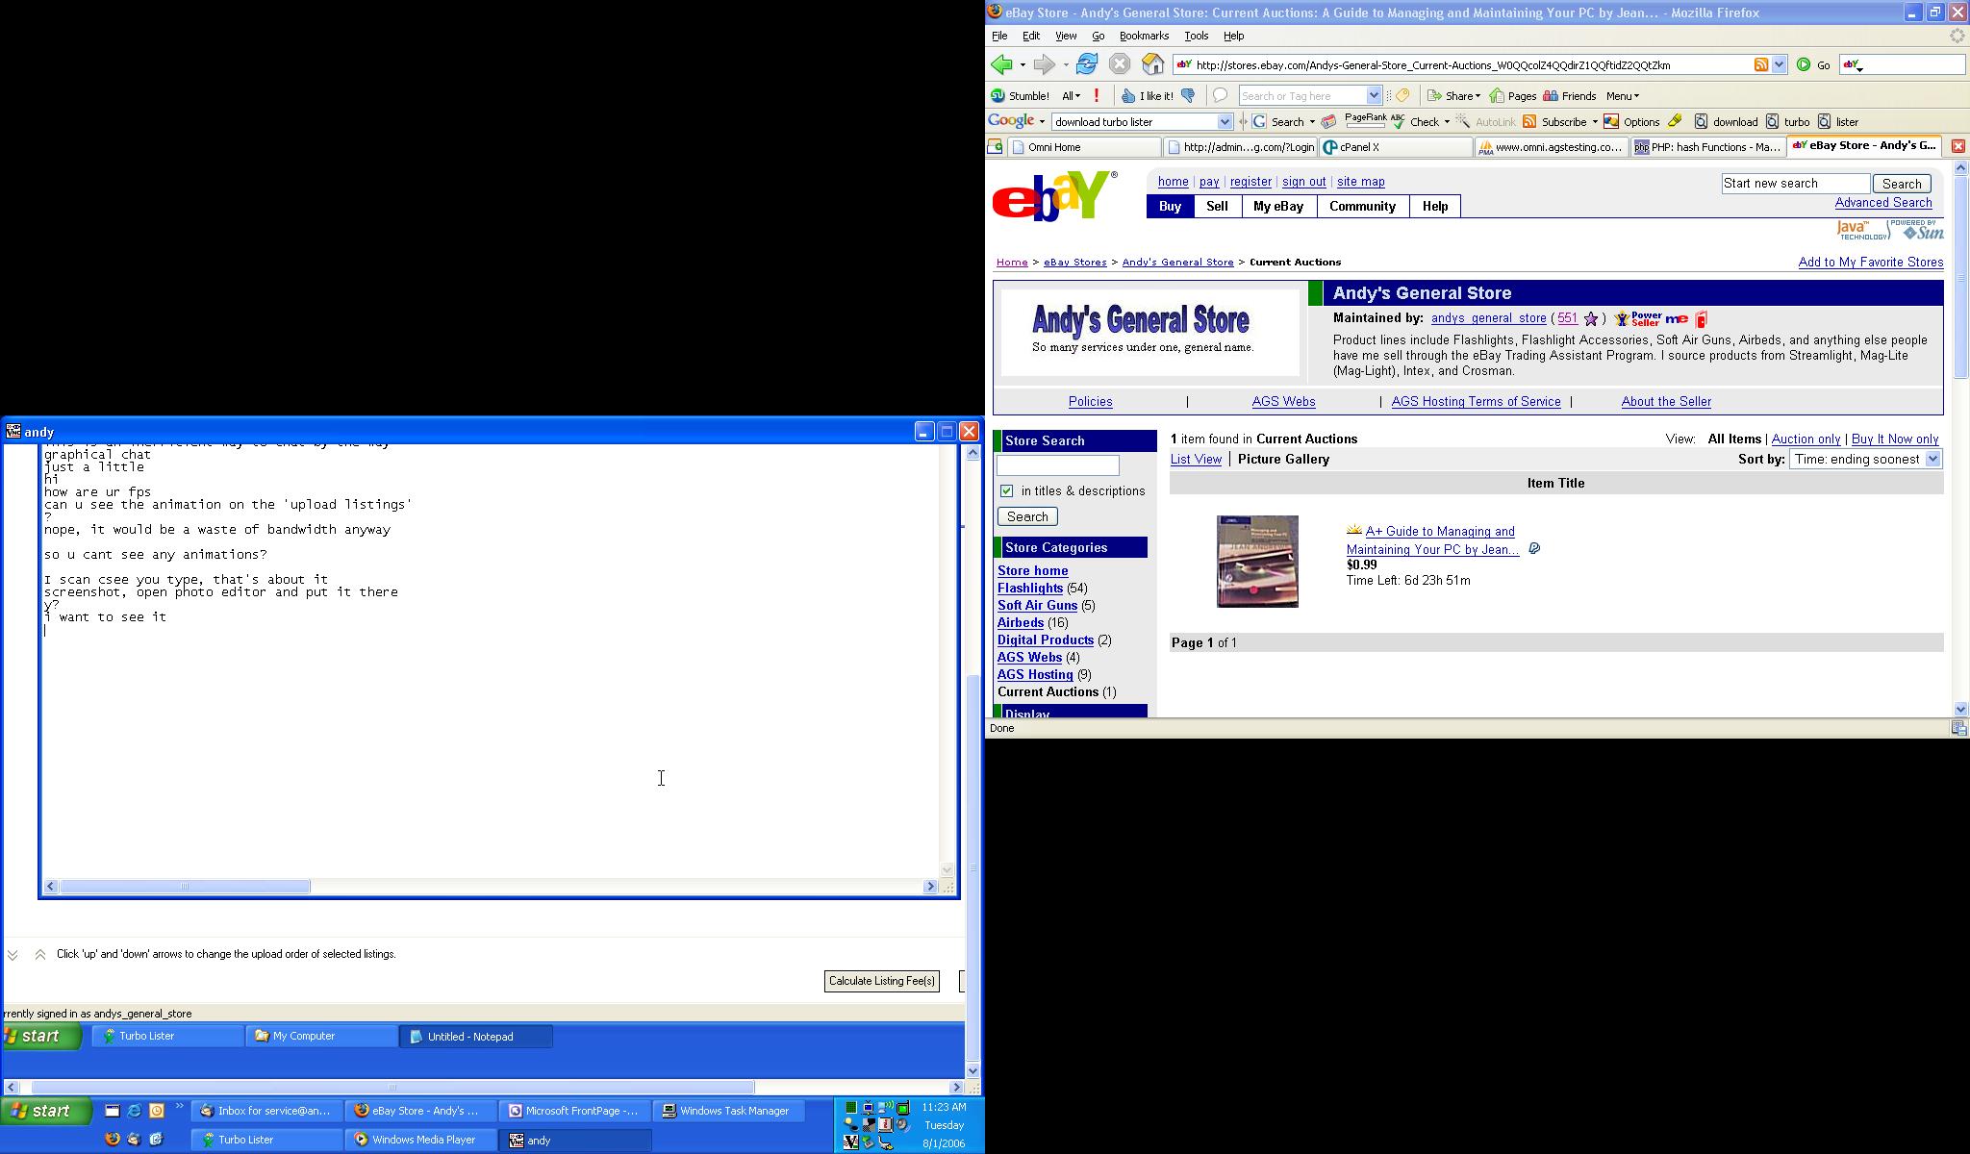Click the thumbs-up I like it icon
Image resolution: width=1970 pixels, height=1154 pixels.
pos(1128,95)
